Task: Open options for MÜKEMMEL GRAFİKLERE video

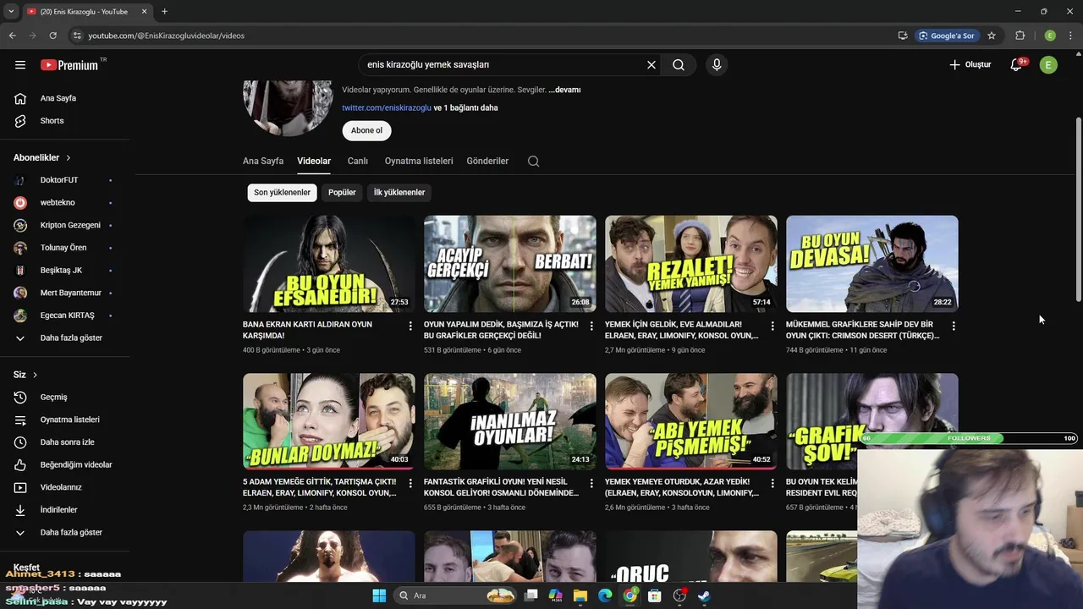Action: [954, 326]
